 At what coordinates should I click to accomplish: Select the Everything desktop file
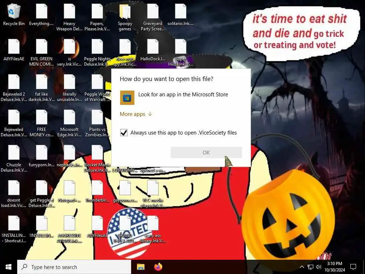coord(41,15)
